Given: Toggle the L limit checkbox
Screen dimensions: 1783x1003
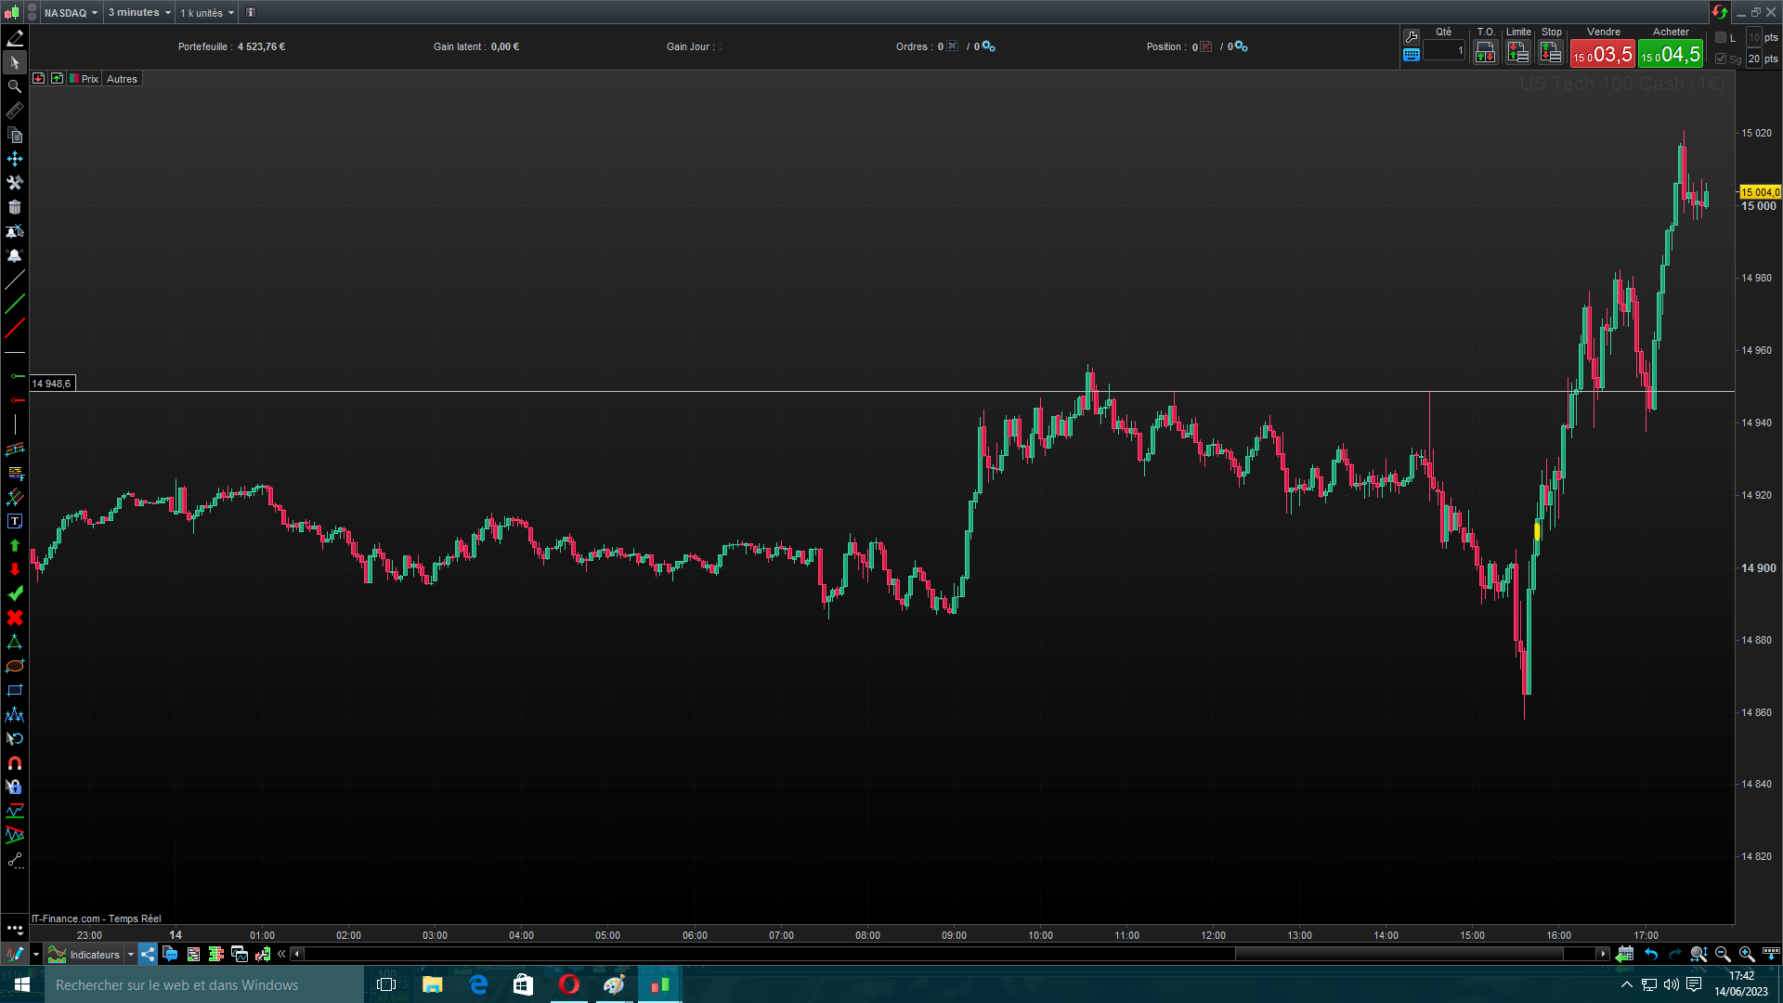Looking at the screenshot, I should [1721, 37].
